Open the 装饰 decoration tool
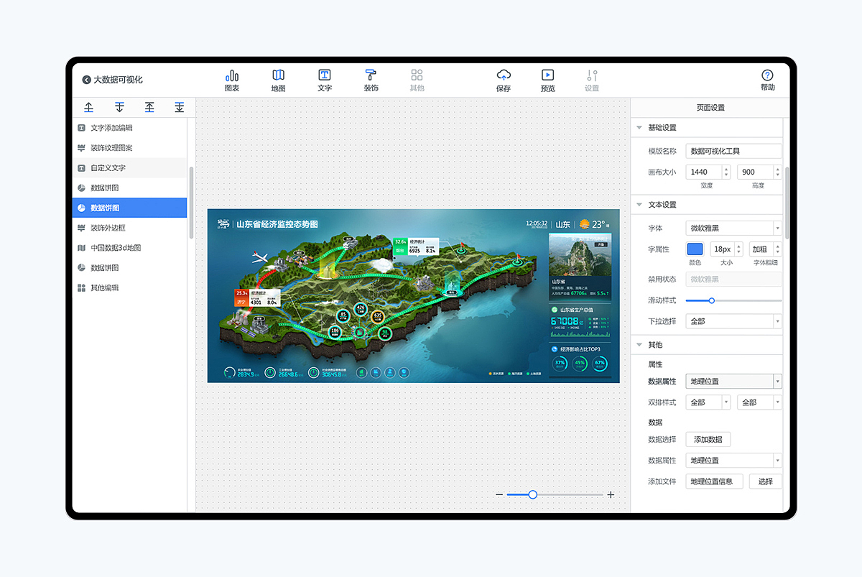 click(371, 80)
